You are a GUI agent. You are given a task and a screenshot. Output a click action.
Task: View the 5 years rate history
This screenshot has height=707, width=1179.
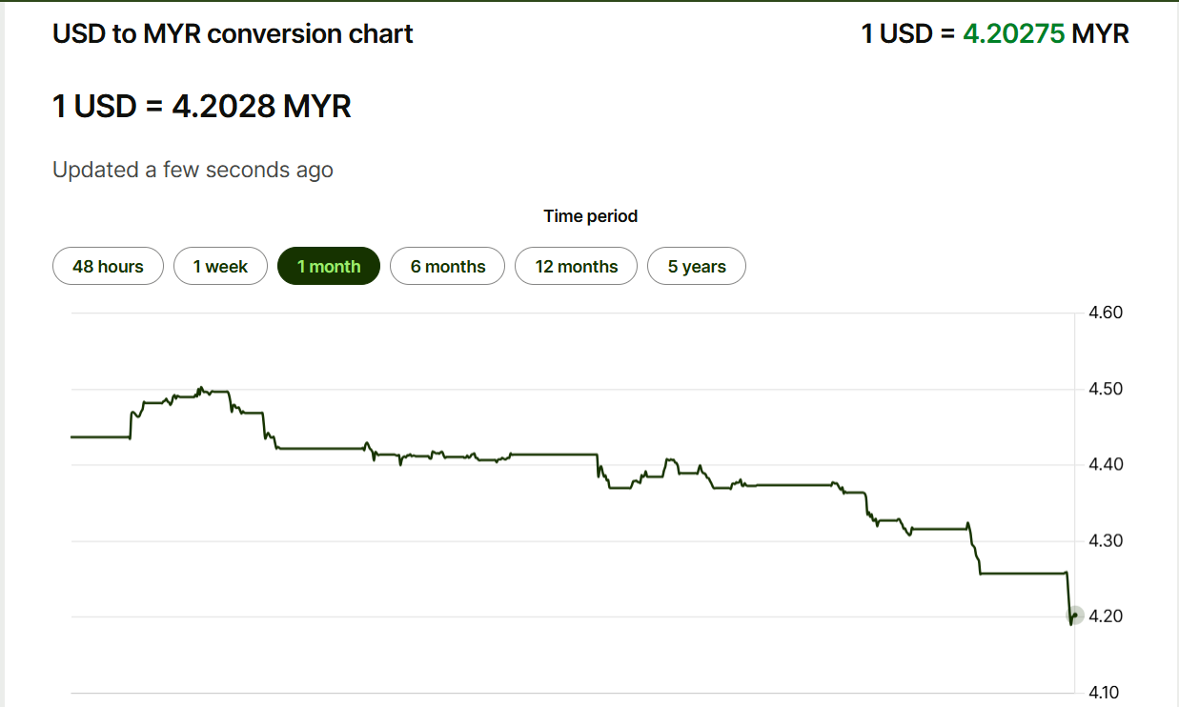click(x=697, y=267)
